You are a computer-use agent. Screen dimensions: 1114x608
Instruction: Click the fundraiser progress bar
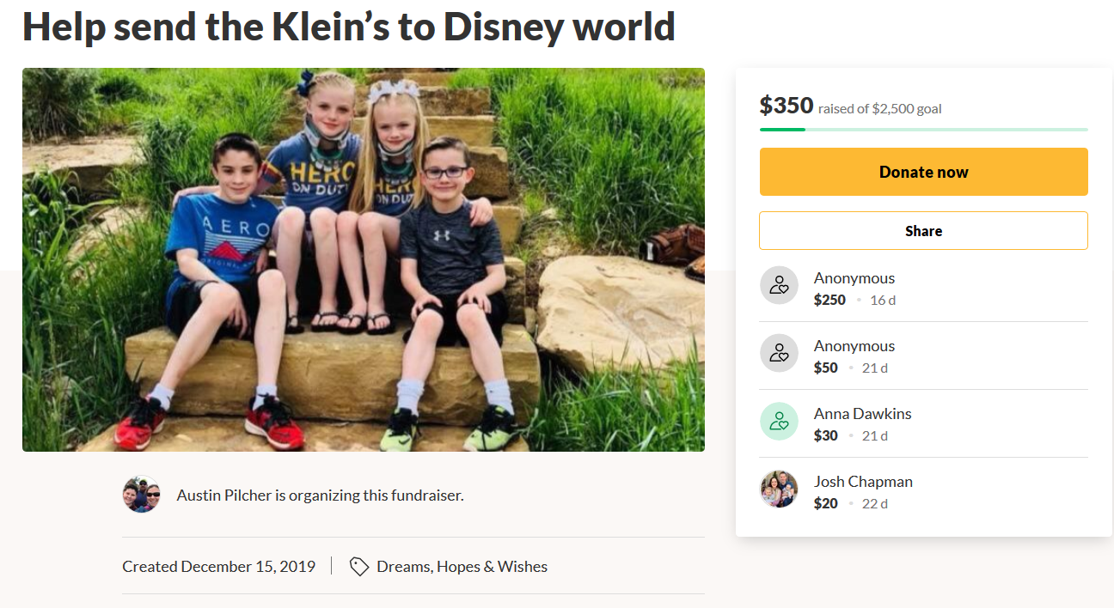923,130
